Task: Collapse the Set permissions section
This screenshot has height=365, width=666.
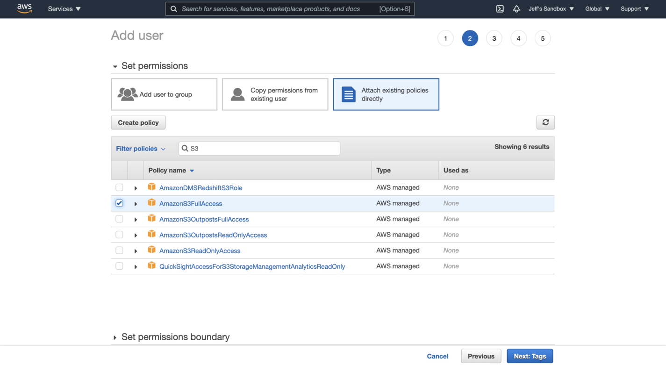Action: tap(115, 66)
